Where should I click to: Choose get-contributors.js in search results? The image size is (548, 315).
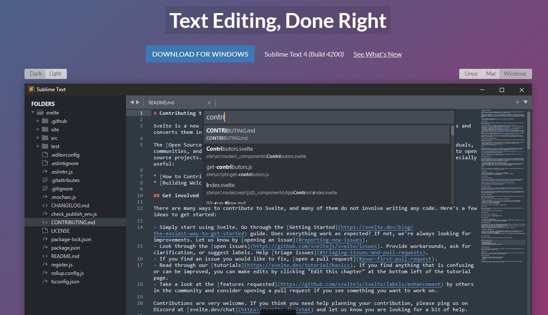click(326, 171)
